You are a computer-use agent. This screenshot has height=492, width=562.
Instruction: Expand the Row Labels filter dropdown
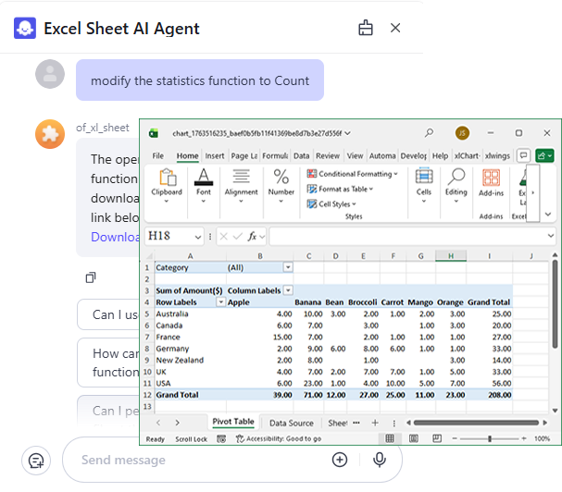(x=220, y=302)
